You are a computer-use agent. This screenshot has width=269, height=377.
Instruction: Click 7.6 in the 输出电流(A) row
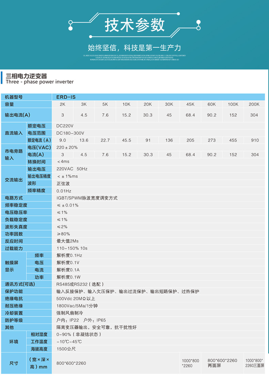[105, 115]
